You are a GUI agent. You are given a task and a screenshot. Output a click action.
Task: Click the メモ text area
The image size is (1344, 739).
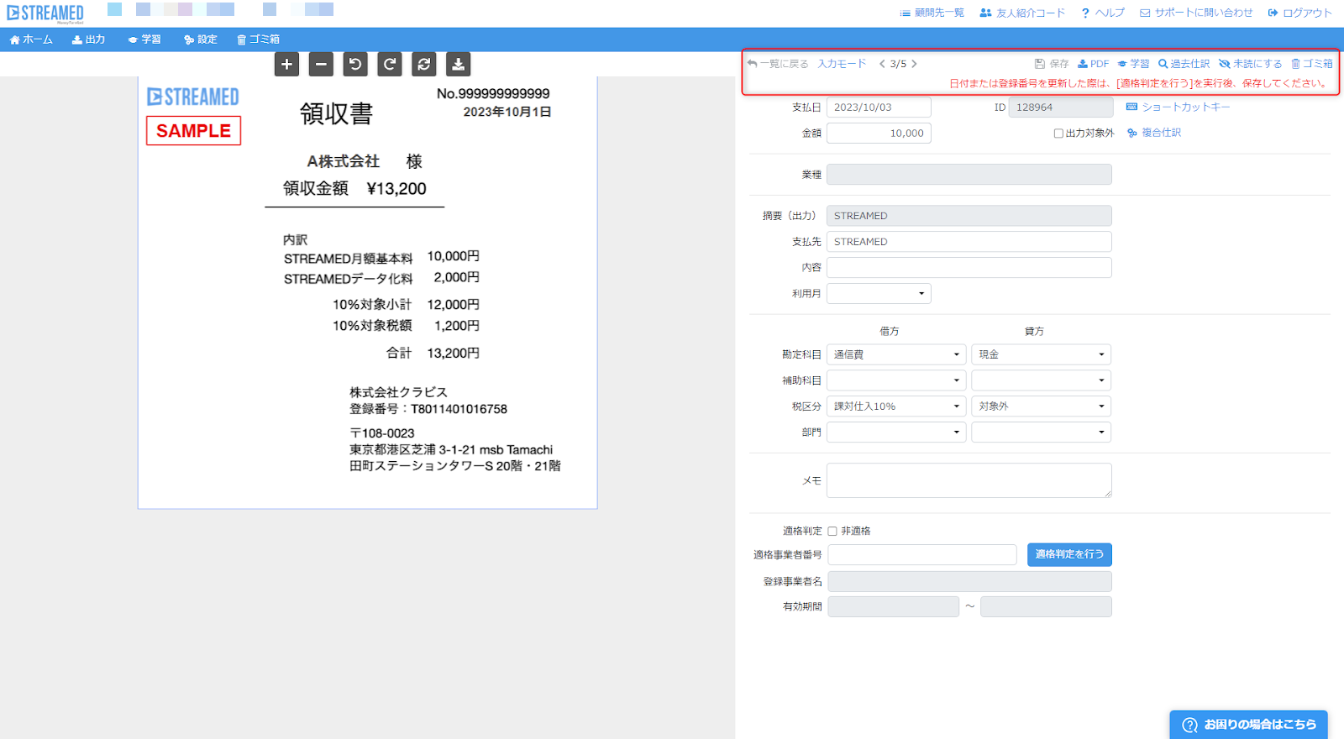tap(969, 480)
